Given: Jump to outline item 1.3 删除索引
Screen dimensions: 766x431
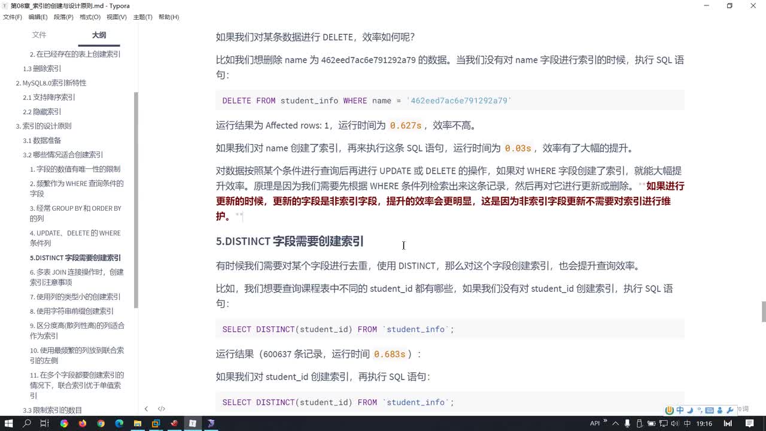Looking at the screenshot, I should 42,68.
